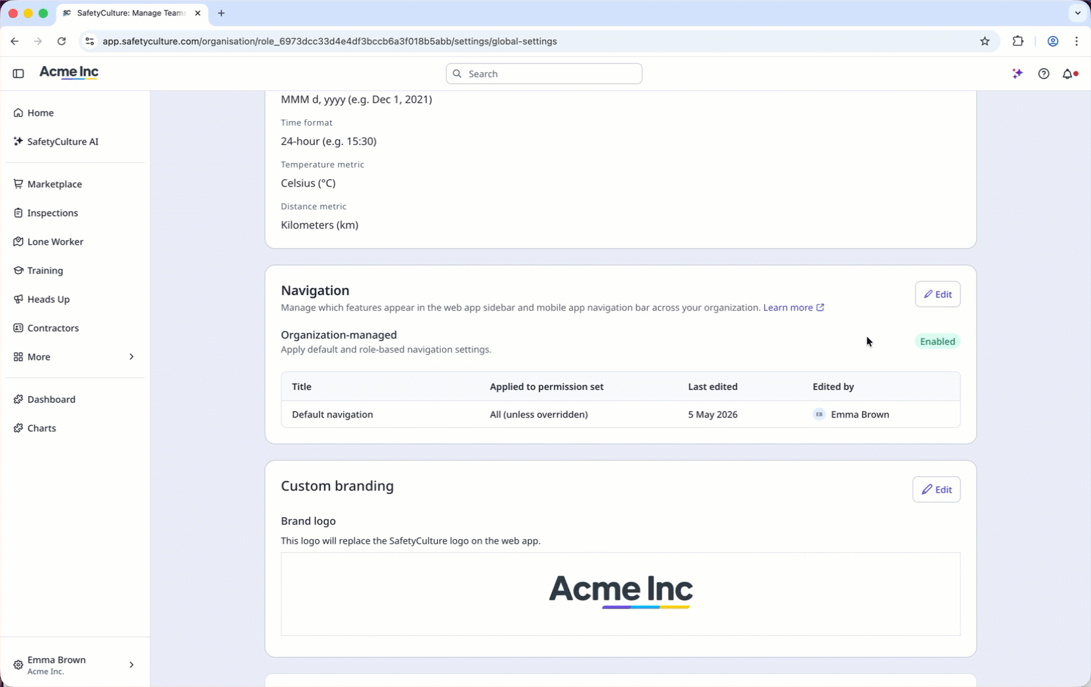Open Heads Up in sidebar
This screenshot has height=687, width=1091.
[x=75, y=299]
